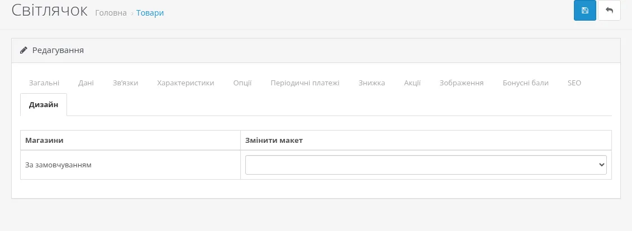
Task: Switch to the Бонусні бали tab
Action: click(526, 83)
